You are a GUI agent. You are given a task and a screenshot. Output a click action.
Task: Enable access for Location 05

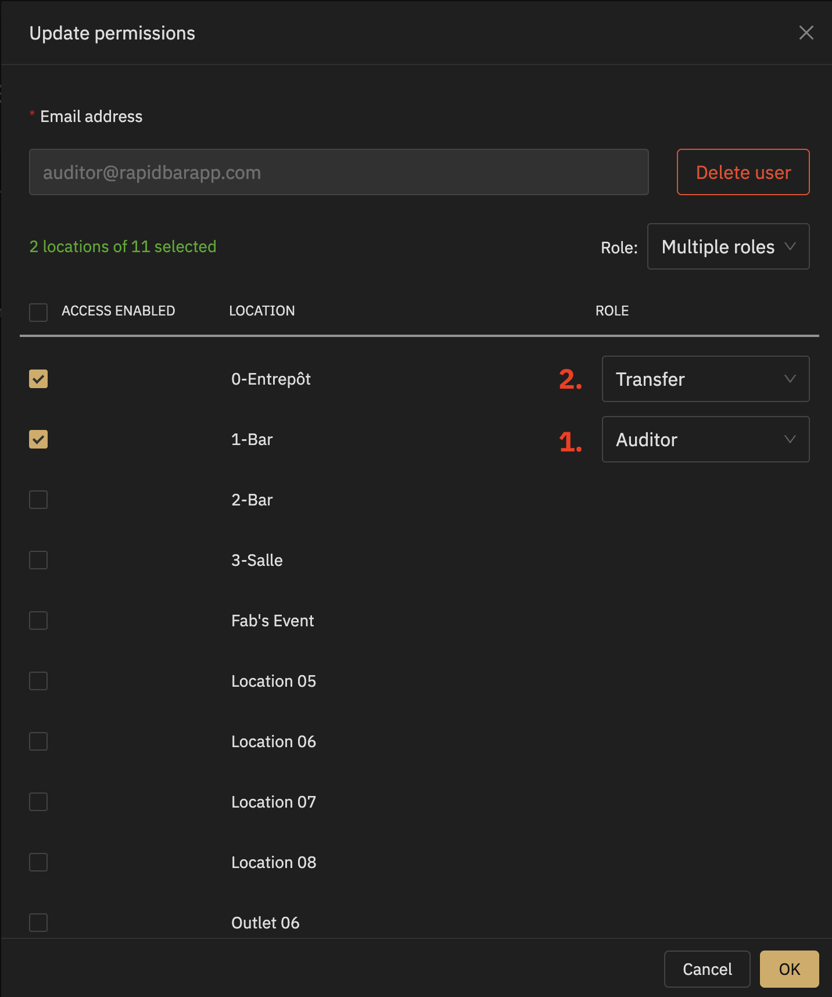(38, 681)
